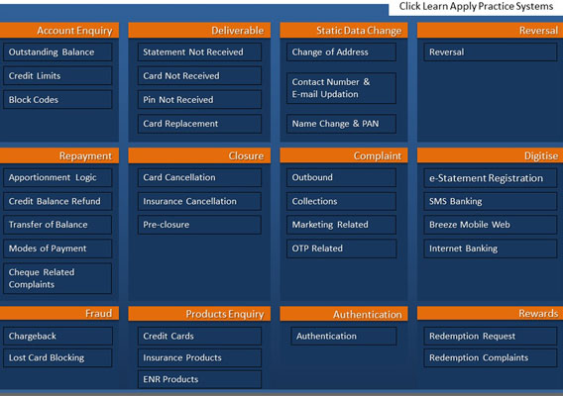The height and width of the screenshot is (396, 563).
Task: Open Apportionment Logic topic
Action: pyautogui.click(x=57, y=178)
